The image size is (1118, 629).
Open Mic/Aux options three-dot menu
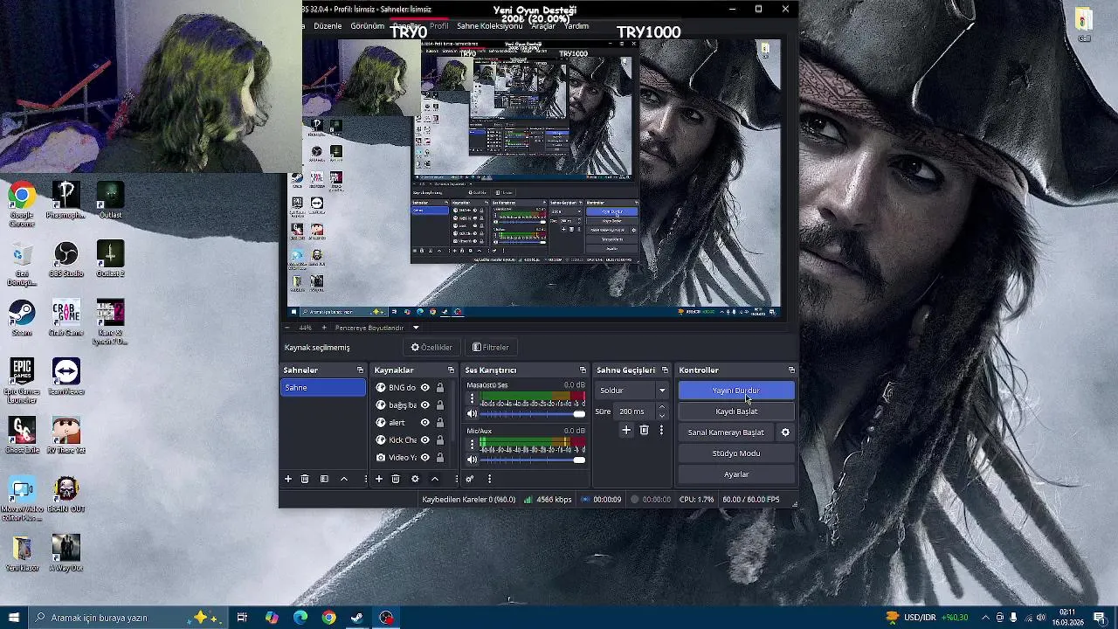[x=473, y=444]
